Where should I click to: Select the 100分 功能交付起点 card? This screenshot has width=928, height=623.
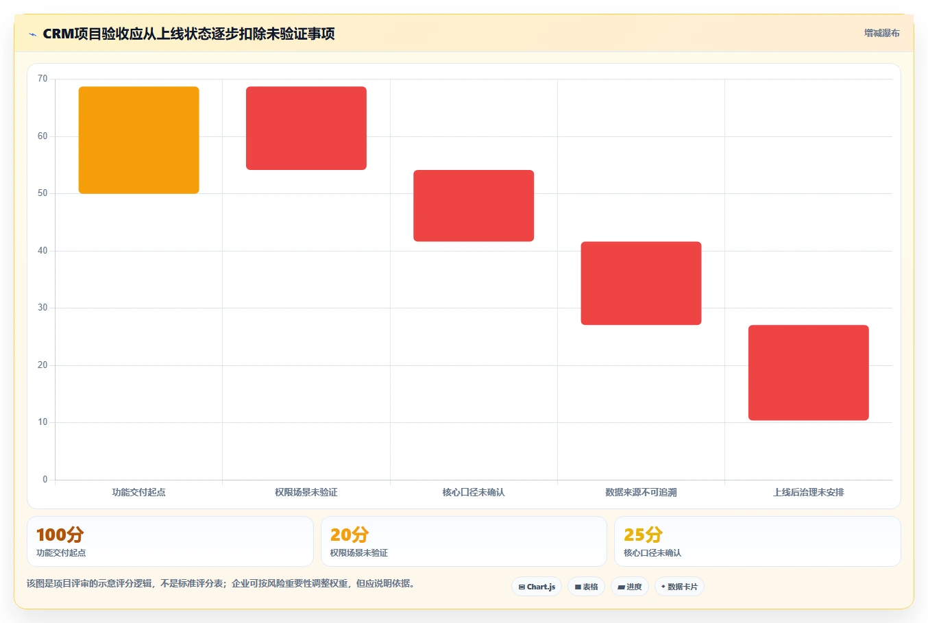170,541
